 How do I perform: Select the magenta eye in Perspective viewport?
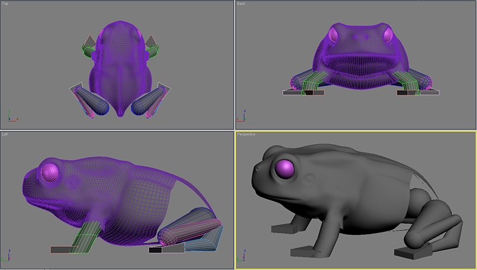(x=285, y=169)
